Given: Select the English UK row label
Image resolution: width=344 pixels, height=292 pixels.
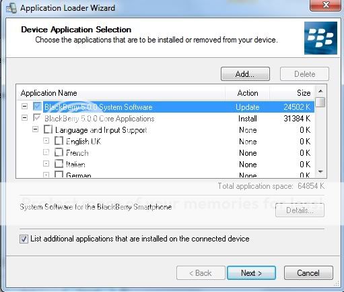Looking at the screenshot, I should [x=83, y=142].
